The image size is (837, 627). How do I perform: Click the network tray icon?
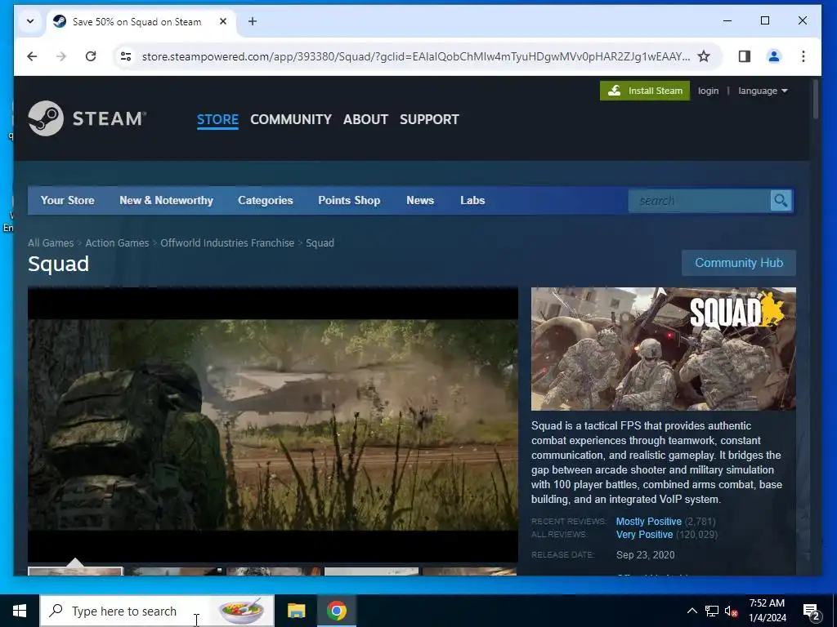[712, 611]
